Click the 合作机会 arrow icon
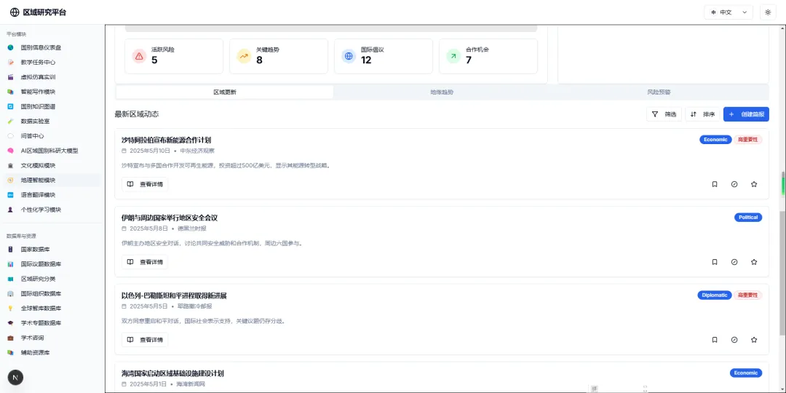Screen dimensions: 786x393 (453, 56)
